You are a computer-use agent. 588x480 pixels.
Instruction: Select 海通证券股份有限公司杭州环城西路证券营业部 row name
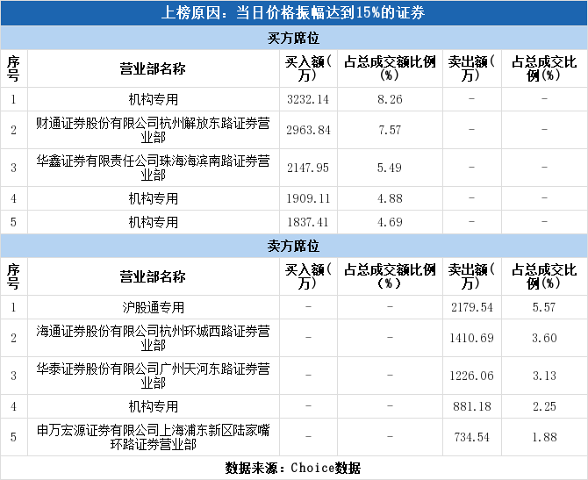click(153, 338)
